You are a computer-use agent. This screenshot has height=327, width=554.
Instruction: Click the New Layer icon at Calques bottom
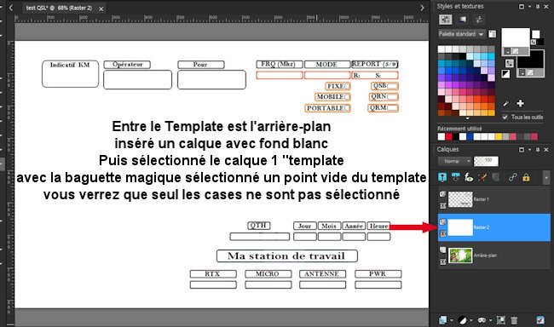point(442,320)
